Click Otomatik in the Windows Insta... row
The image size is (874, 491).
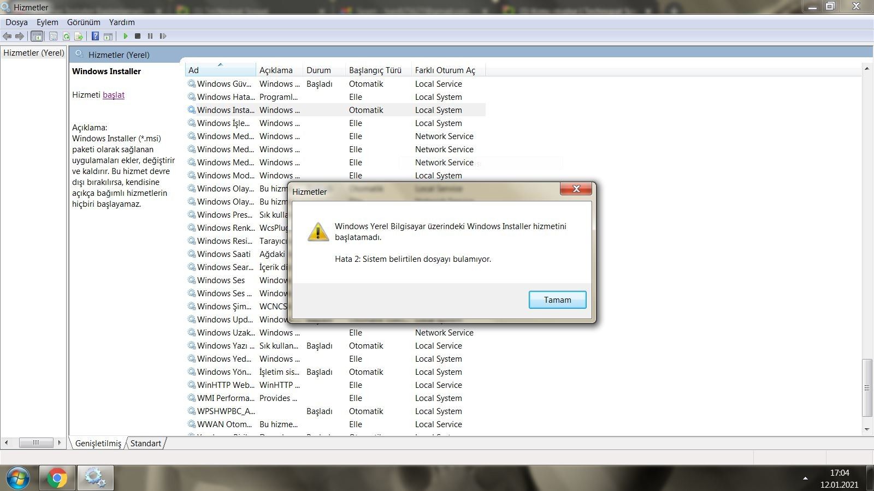coord(366,110)
